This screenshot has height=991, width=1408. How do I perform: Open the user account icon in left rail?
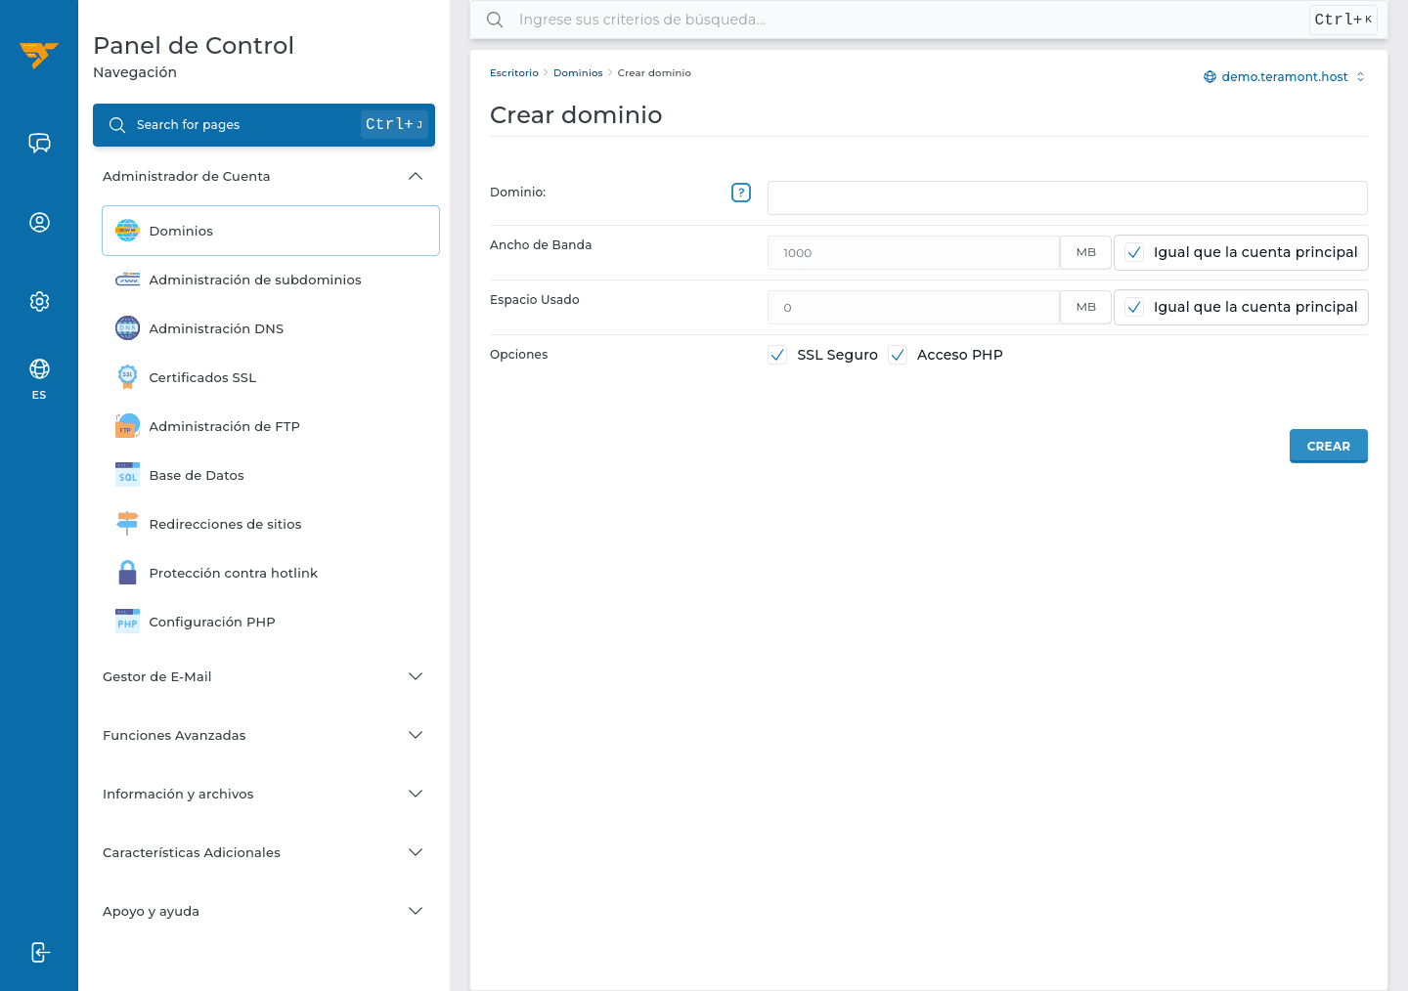(39, 223)
